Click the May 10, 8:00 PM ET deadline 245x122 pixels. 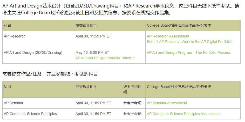point(92,52)
